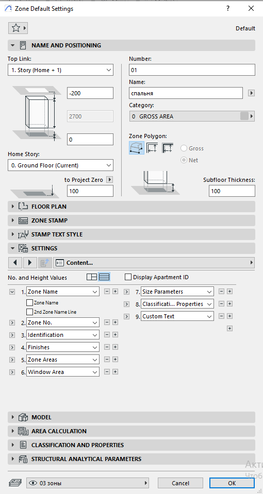Select the manual zone polygon method icon

tap(137, 148)
